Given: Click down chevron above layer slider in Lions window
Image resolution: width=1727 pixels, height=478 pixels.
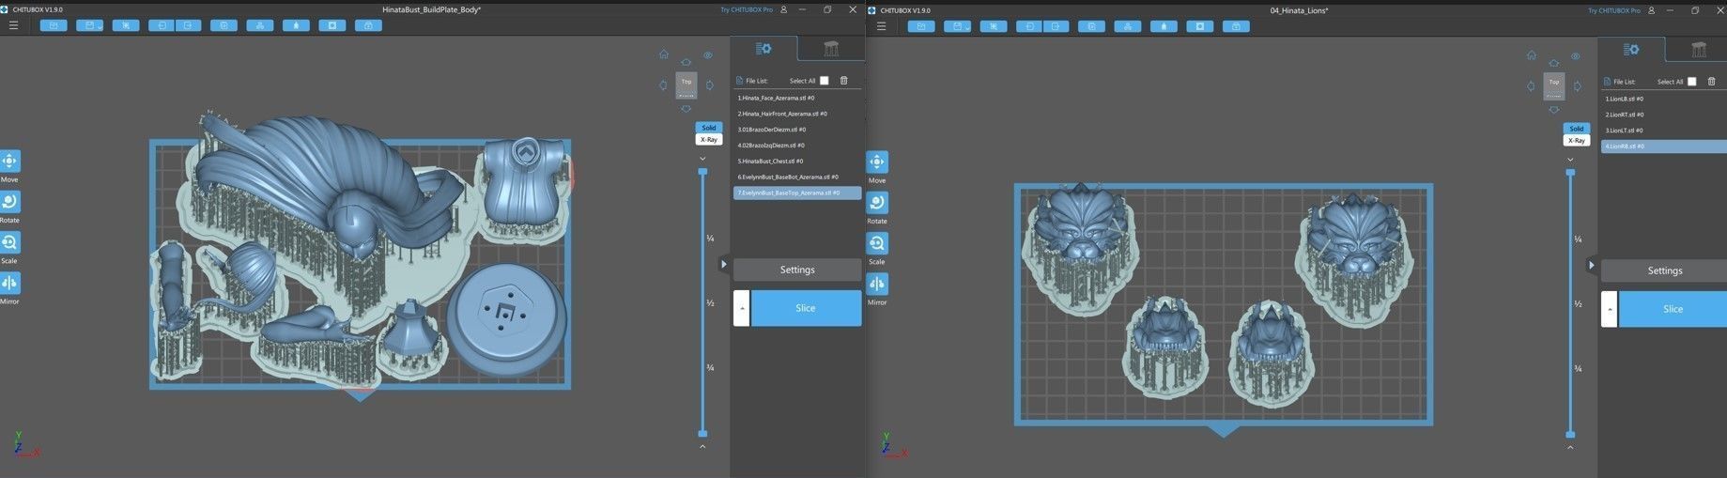Looking at the screenshot, I should 1570,160.
